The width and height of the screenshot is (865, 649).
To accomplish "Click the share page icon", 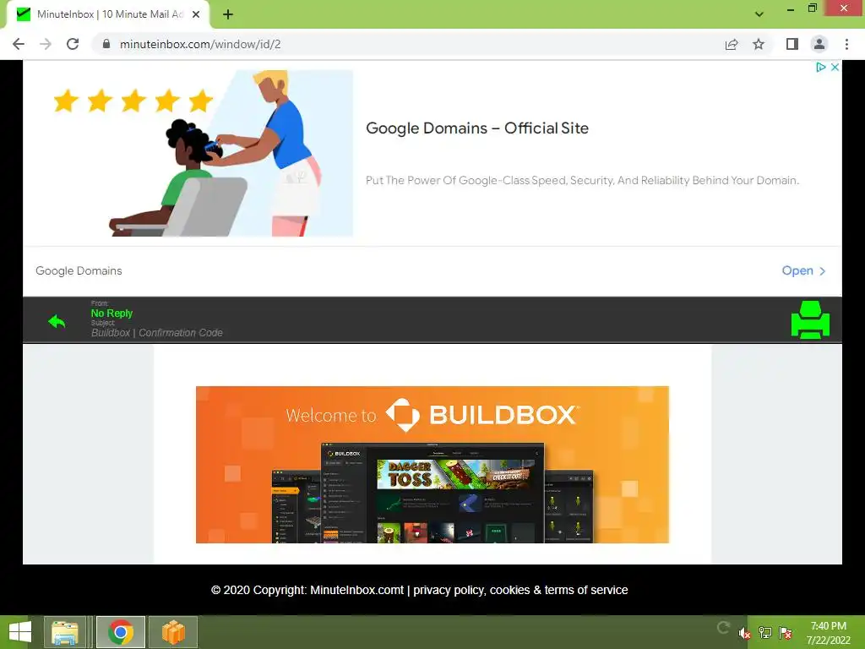I will coord(732,44).
